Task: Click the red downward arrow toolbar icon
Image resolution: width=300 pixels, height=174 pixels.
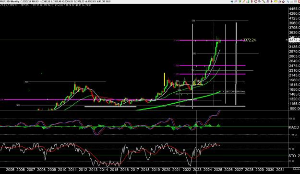Action: coord(272,1)
